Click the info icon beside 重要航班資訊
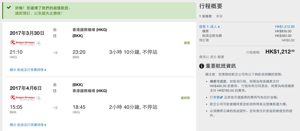 point(202,66)
